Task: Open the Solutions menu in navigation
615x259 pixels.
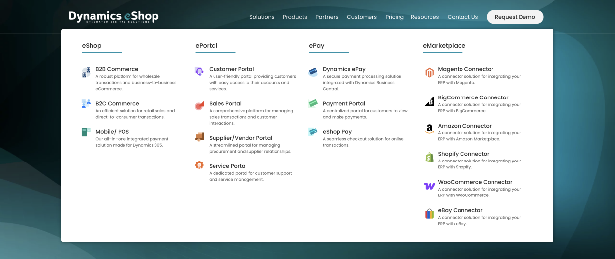Action: [x=262, y=17]
